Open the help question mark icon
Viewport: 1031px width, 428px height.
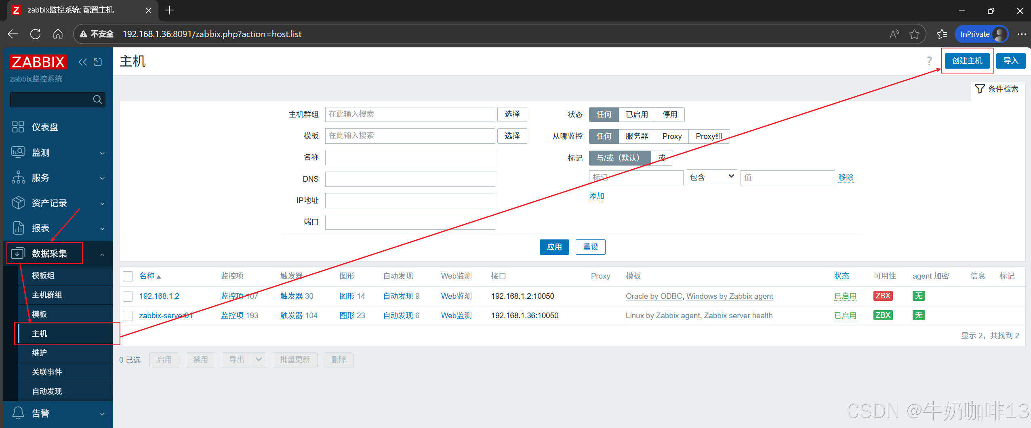(x=929, y=61)
